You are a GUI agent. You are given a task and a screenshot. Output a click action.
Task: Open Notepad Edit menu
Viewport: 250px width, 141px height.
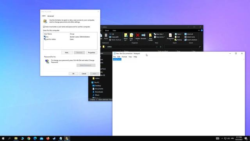tap(119, 57)
